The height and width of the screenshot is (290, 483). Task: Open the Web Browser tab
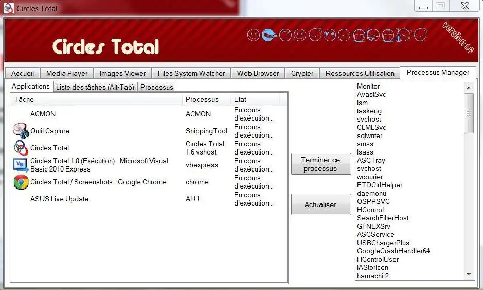tap(258, 74)
